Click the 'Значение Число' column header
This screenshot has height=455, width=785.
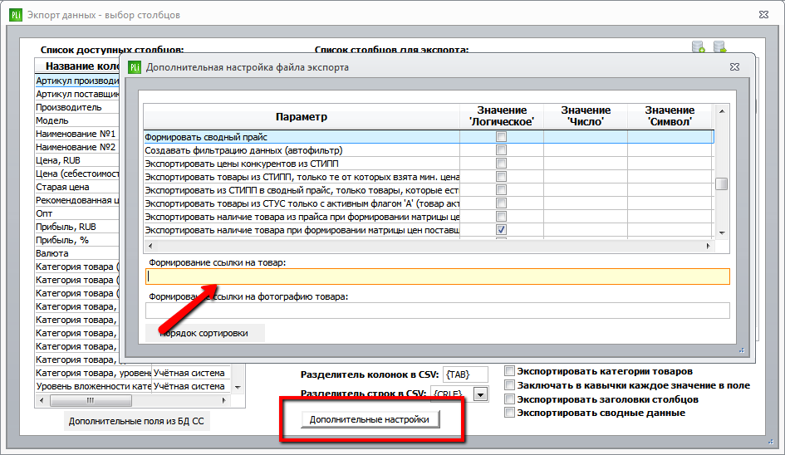pyautogui.click(x=586, y=116)
